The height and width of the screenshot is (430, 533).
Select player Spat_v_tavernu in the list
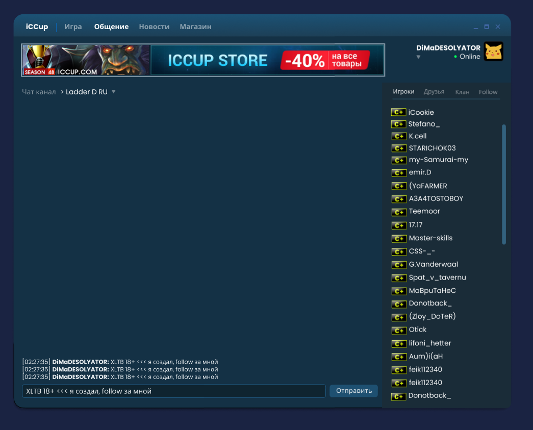tap(437, 277)
